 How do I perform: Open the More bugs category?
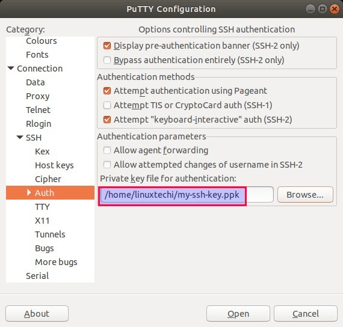(x=56, y=262)
